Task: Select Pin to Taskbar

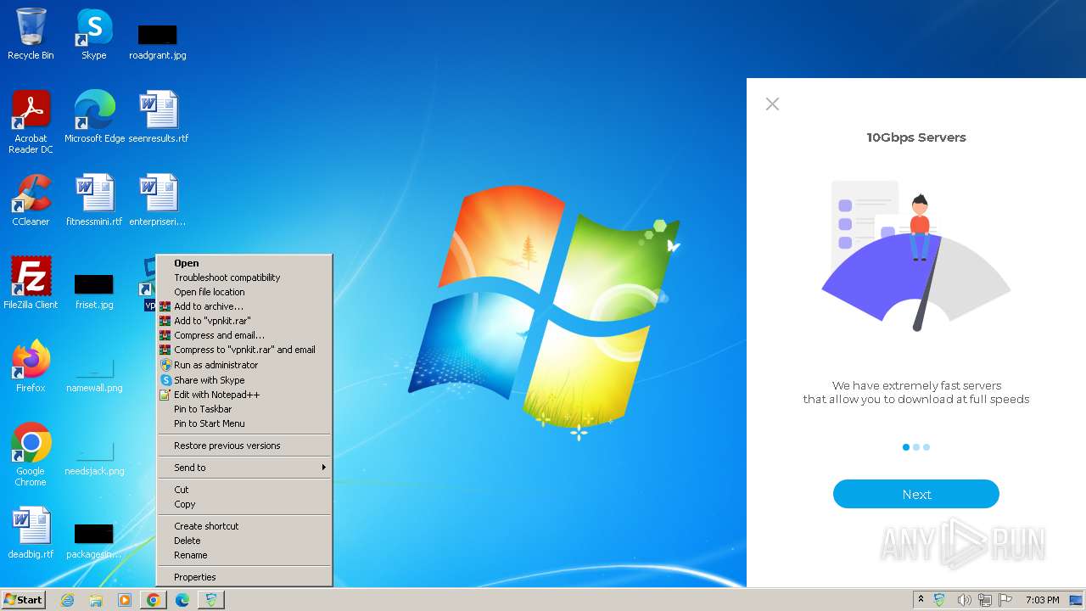Action: pos(244,409)
